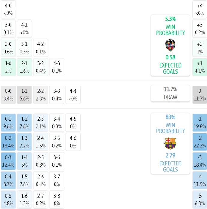Click the -5 goal difference tile
This screenshot has height=209, width=207.
tap(199, 199)
